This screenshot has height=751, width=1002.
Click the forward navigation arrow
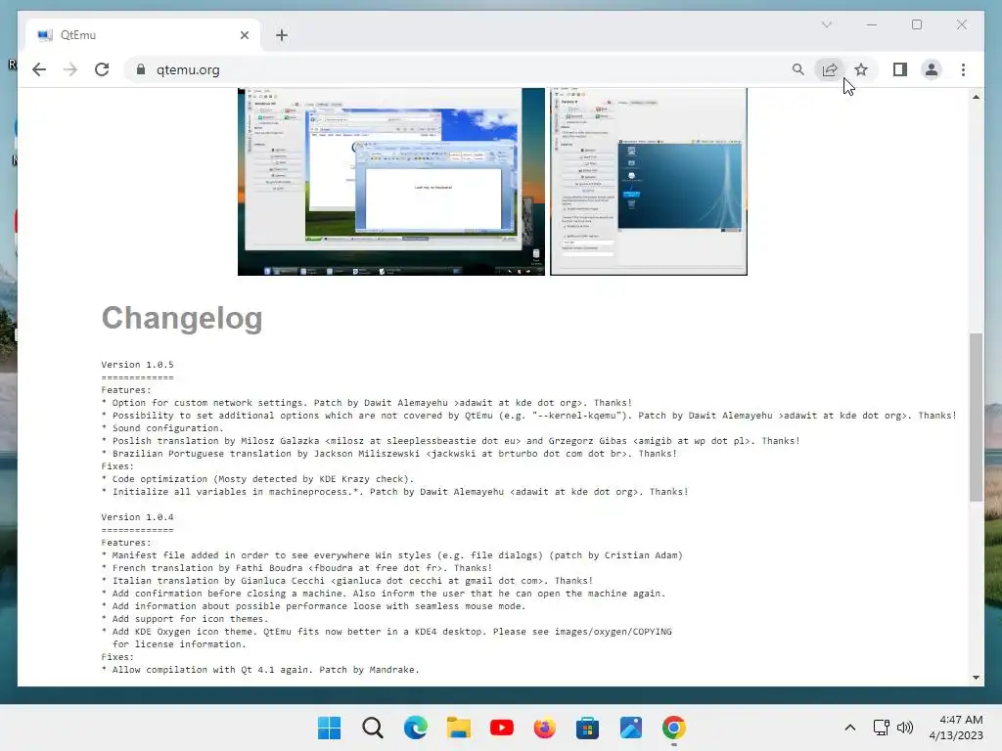tap(70, 69)
